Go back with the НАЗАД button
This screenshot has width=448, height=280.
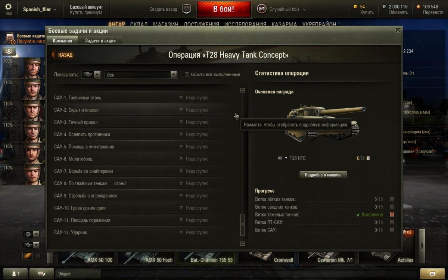pyautogui.click(x=62, y=55)
